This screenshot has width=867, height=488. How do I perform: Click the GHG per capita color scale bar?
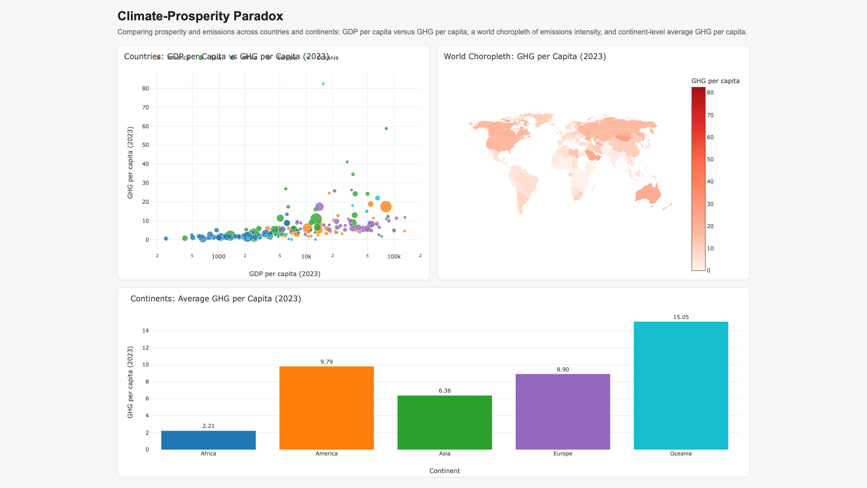point(698,179)
